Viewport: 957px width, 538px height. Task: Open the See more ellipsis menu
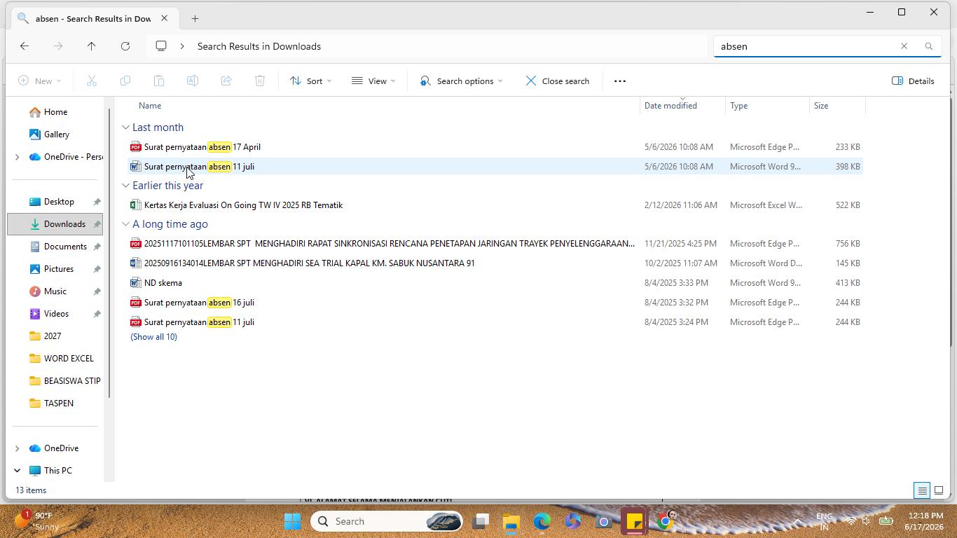click(619, 81)
